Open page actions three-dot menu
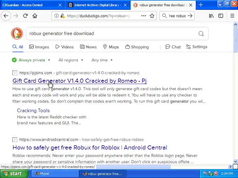This screenshot has height=178, width=238. 144,16
